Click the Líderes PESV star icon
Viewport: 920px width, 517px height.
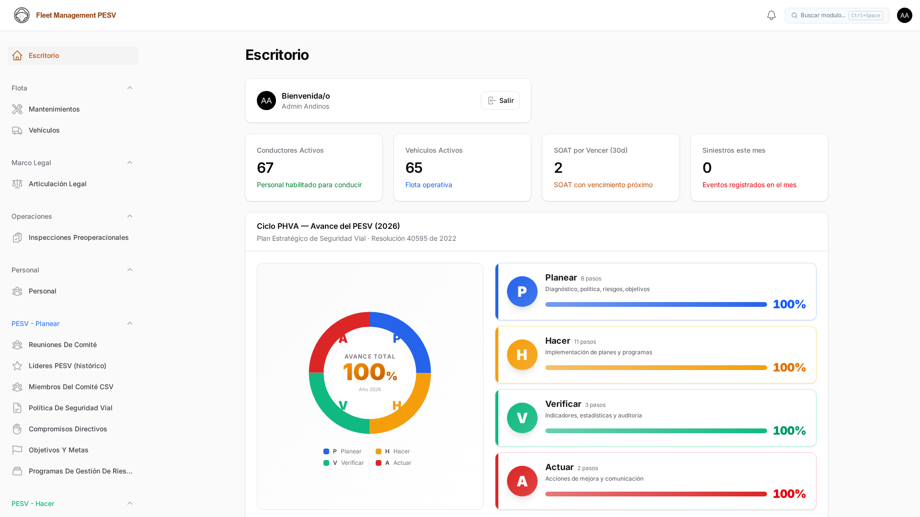pyautogui.click(x=17, y=366)
